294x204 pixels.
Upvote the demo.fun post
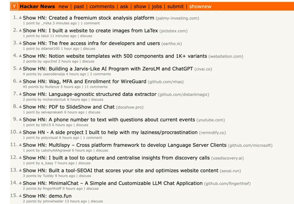[x=20, y=196]
